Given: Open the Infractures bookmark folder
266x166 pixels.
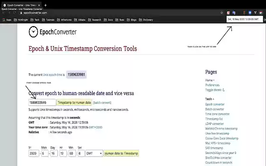Looking at the screenshot, I should (x=64, y=20).
